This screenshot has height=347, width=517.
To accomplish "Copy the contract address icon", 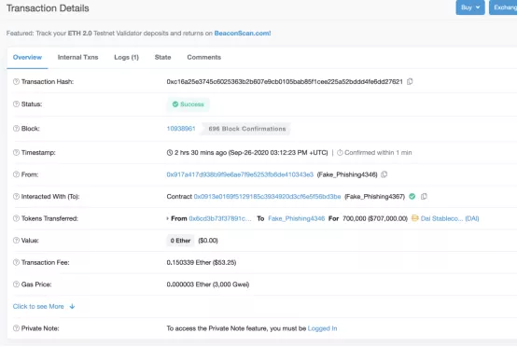I will [x=424, y=197].
